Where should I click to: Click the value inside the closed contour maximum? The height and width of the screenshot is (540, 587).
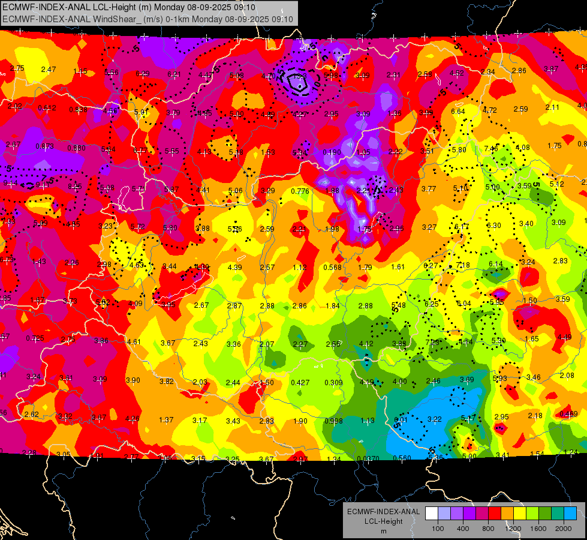[299, 76]
